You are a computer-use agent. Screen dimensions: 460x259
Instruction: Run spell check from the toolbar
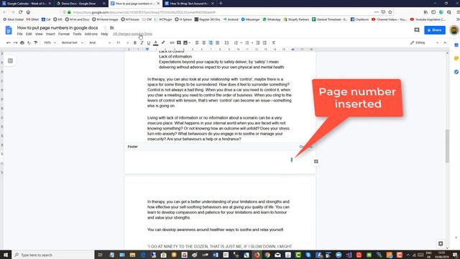click(x=29, y=43)
